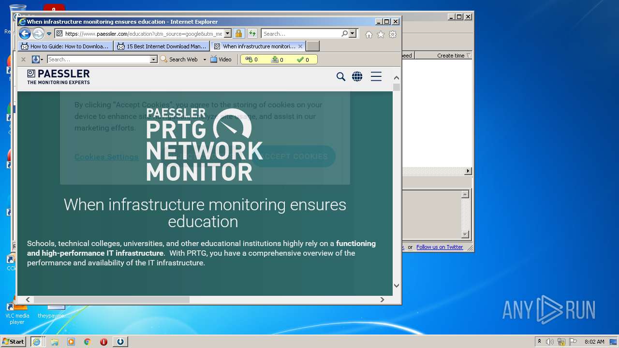Open the Cookies Settings link
Image resolution: width=619 pixels, height=348 pixels.
click(x=106, y=157)
